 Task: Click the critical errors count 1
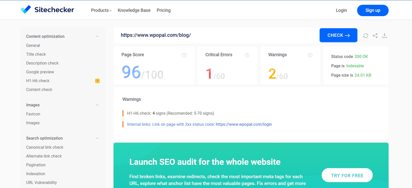coord(209,74)
